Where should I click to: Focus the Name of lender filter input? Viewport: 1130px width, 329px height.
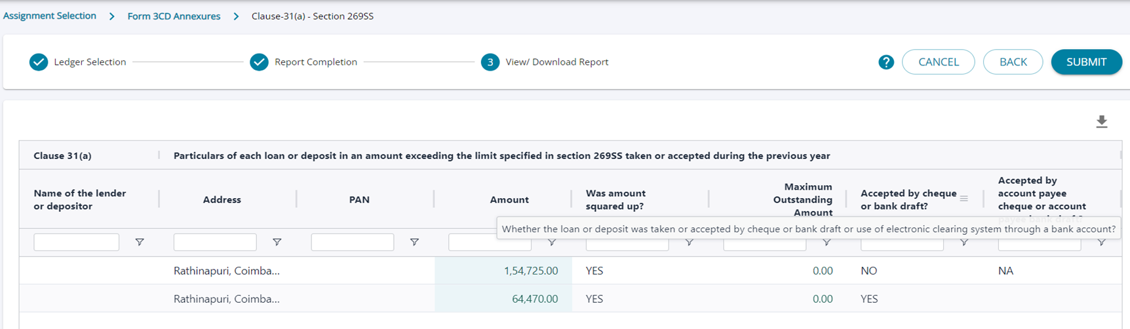76,242
